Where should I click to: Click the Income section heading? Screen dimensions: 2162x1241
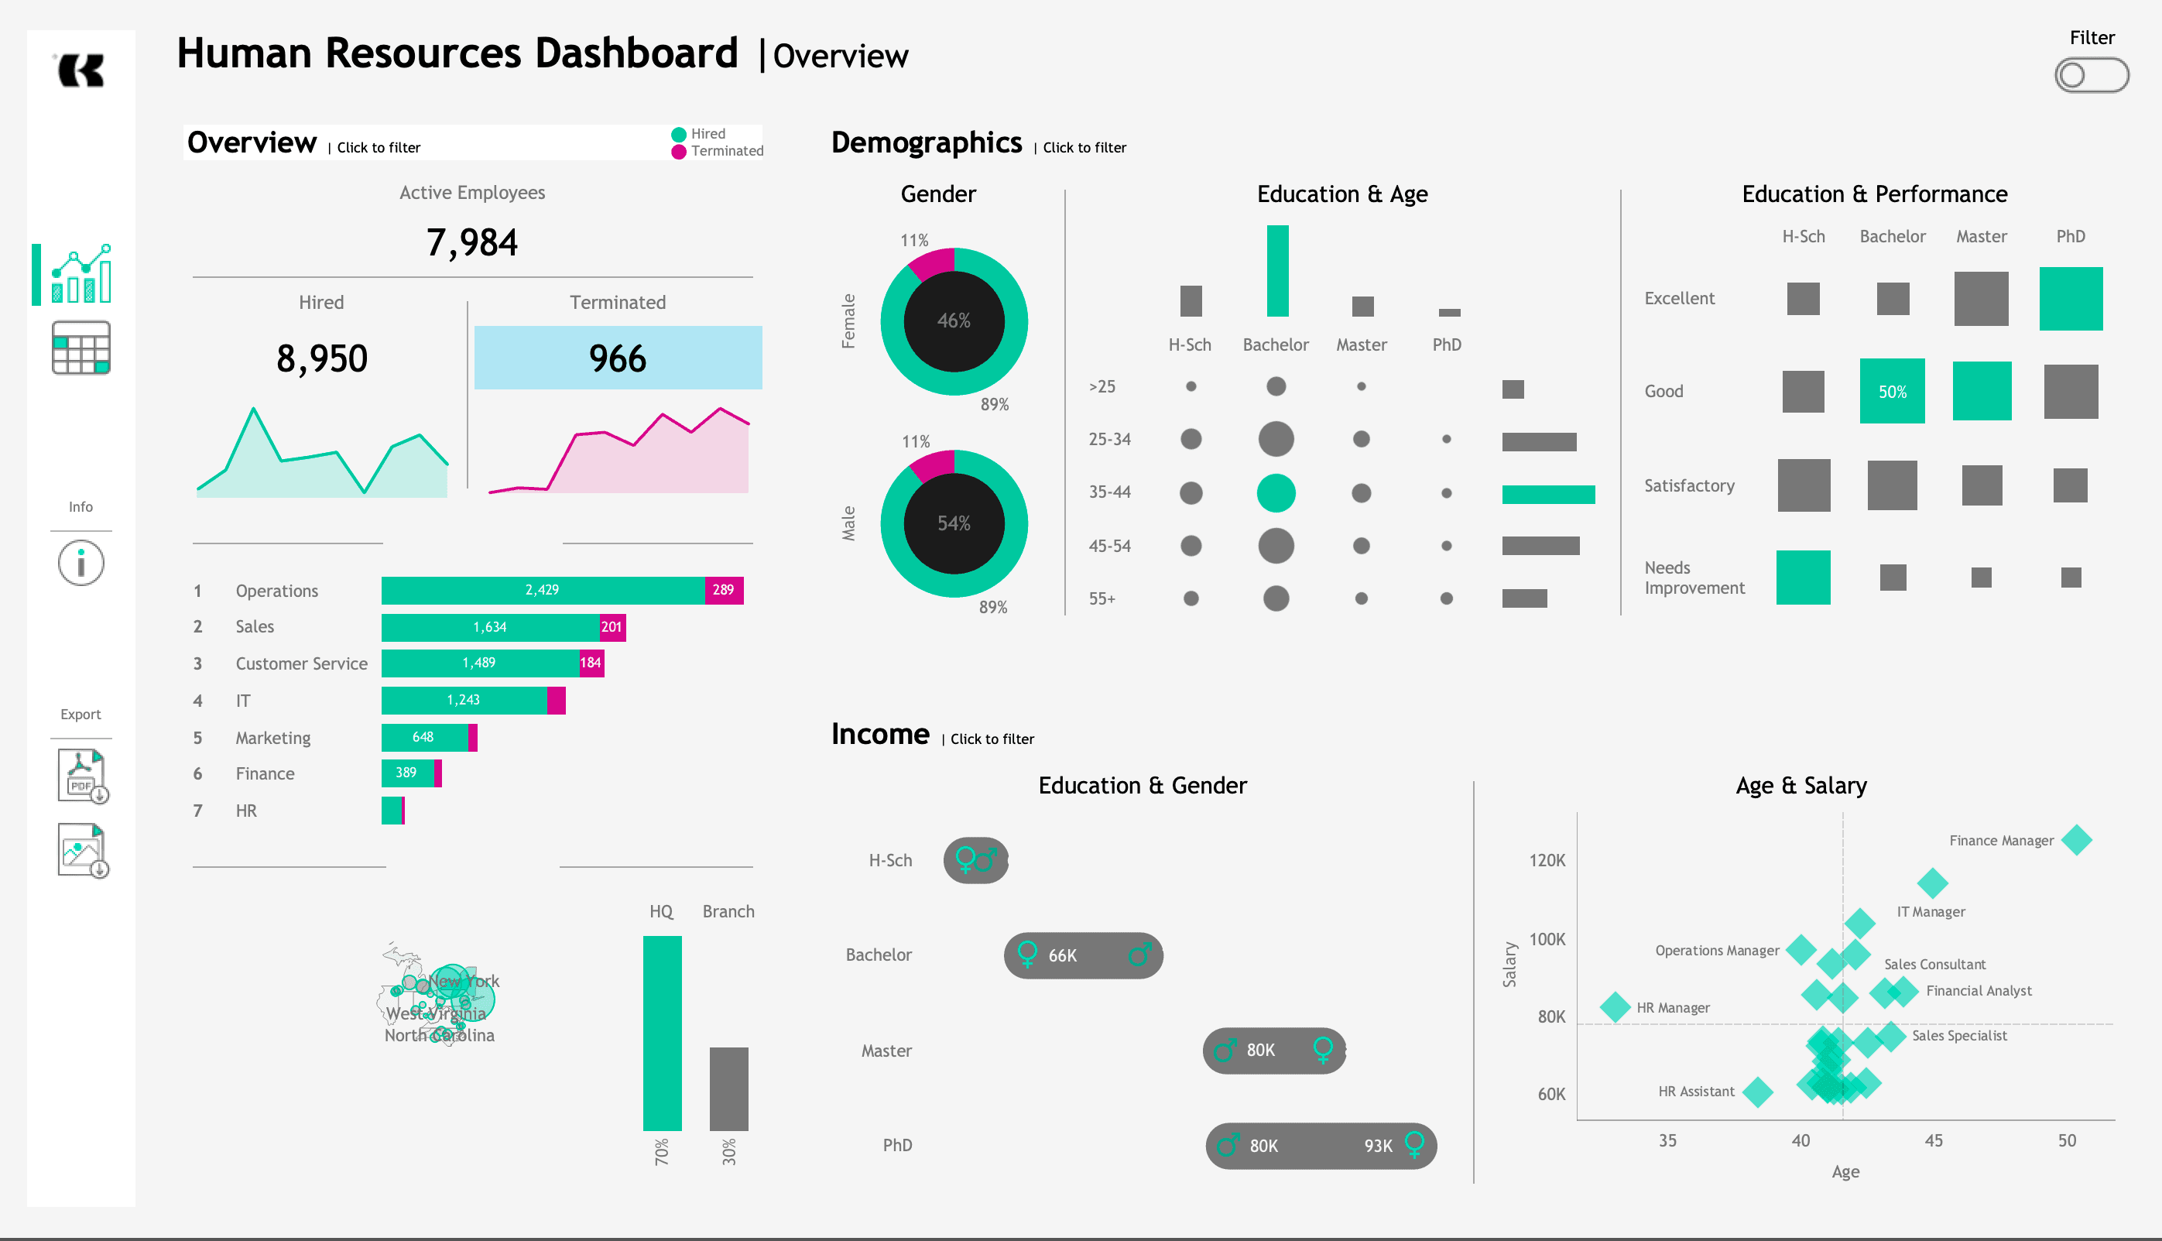(880, 735)
